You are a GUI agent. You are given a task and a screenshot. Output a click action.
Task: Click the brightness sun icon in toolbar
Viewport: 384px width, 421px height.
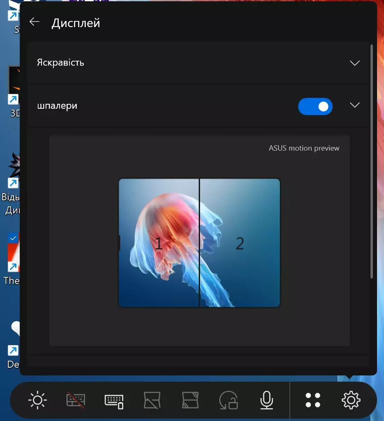[x=37, y=400]
